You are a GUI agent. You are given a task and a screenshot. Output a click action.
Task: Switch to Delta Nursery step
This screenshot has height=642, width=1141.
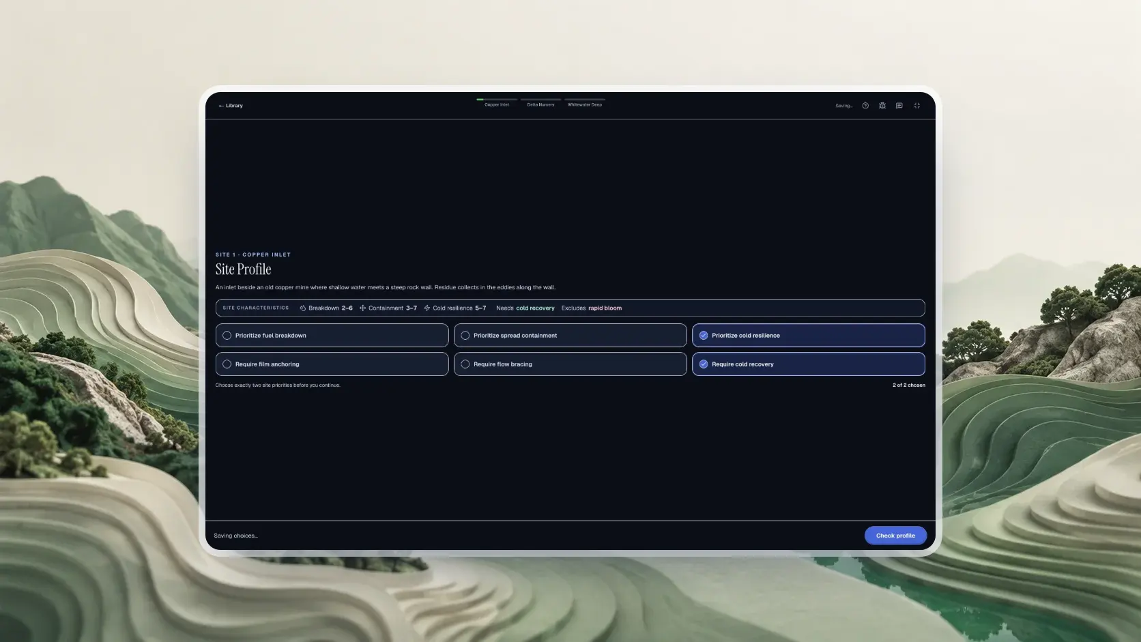click(x=540, y=105)
